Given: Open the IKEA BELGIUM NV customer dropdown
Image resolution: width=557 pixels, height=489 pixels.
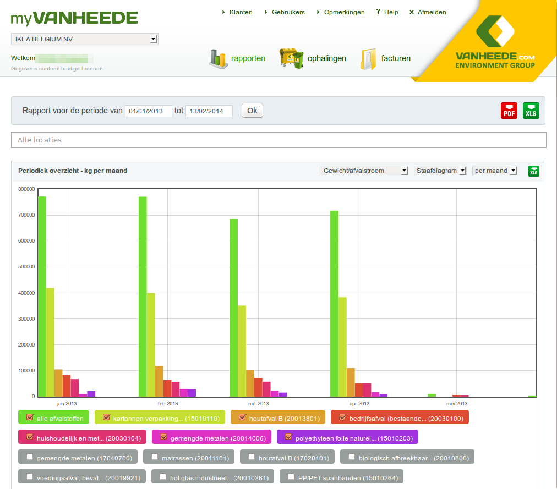Looking at the screenshot, I should 85,39.
